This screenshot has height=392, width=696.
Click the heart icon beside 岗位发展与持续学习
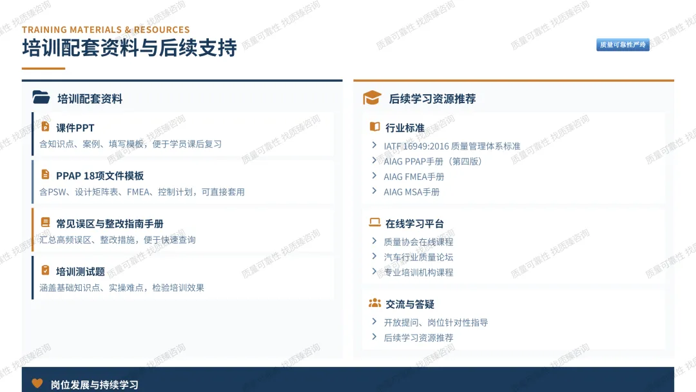(37, 383)
